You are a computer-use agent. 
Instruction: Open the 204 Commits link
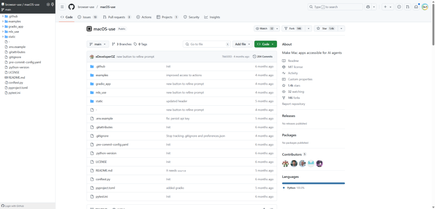(263, 56)
